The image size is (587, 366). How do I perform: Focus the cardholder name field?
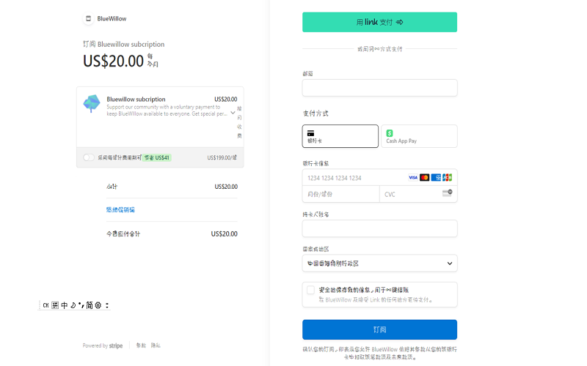coord(379,228)
